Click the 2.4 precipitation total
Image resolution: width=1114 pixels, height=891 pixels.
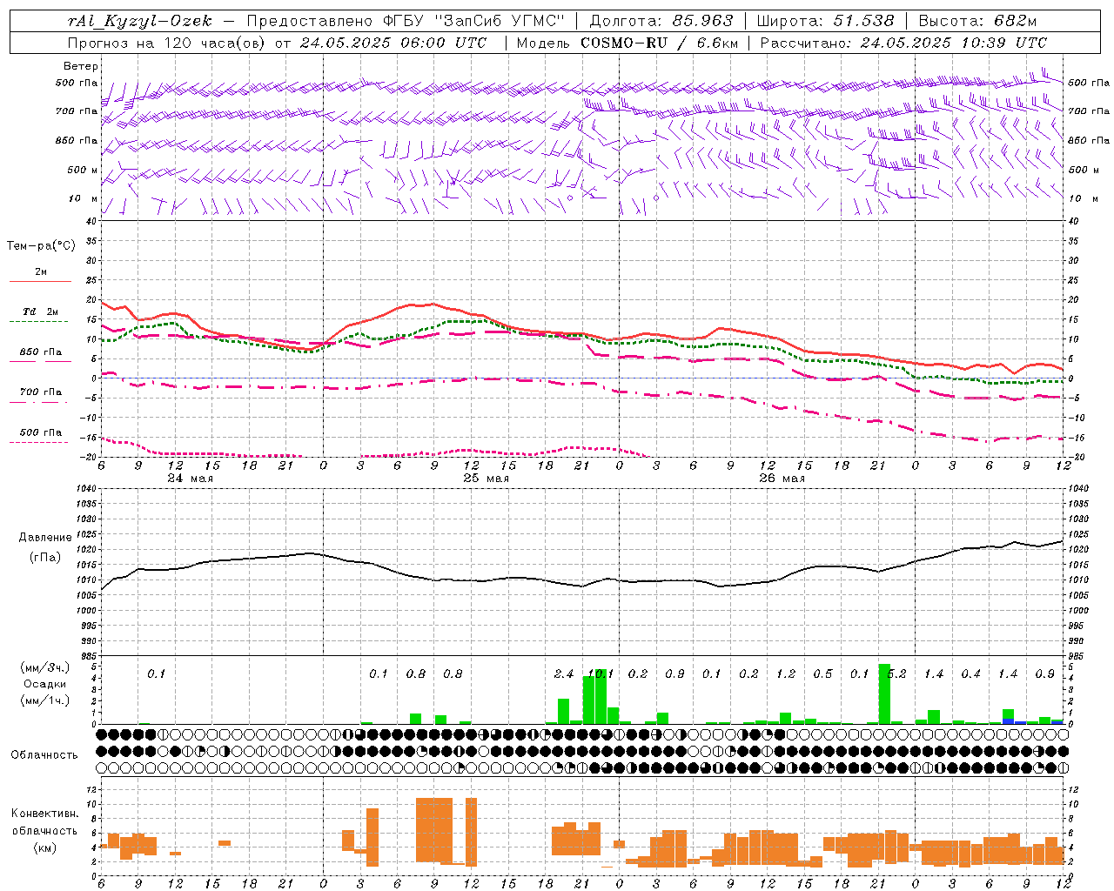(x=564, y=674)
